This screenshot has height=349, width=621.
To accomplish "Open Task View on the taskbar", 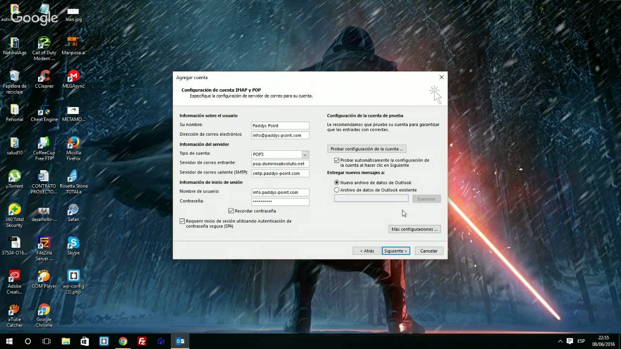I will 47,341.
